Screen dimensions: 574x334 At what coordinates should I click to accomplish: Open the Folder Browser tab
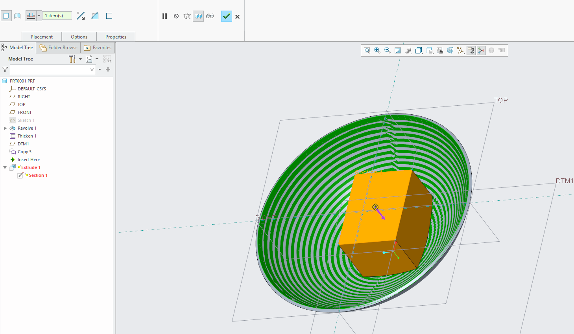point(58,47)
